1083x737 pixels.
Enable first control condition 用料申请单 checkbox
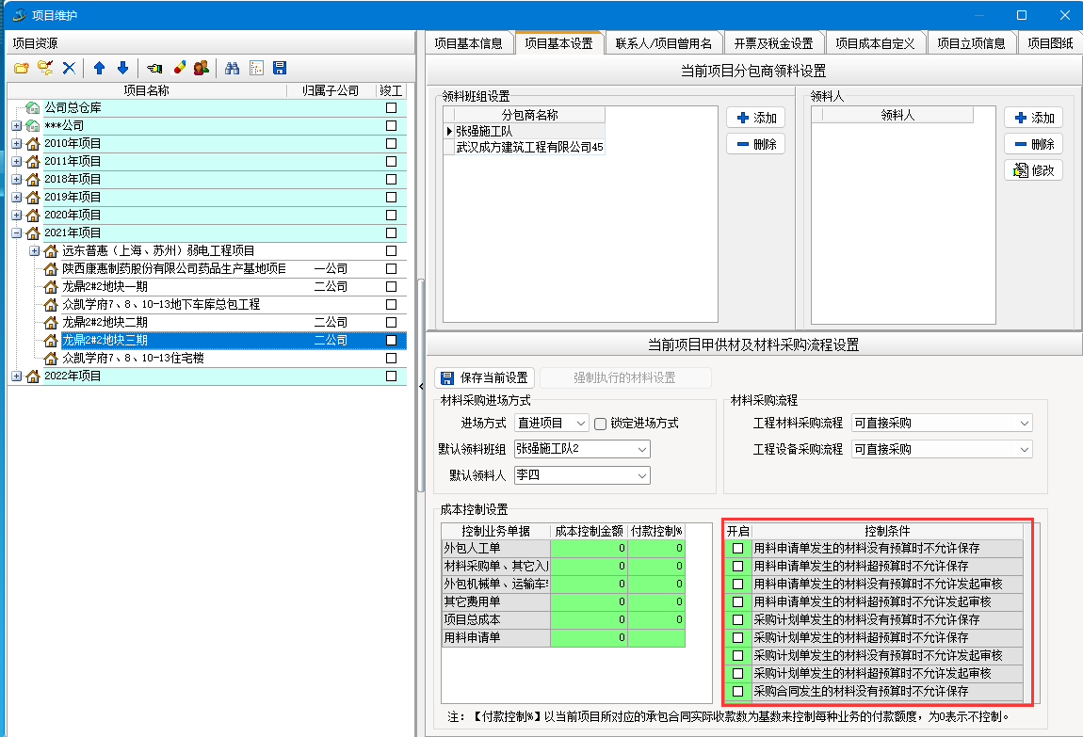pyautogui.click(x=738, y=548)
